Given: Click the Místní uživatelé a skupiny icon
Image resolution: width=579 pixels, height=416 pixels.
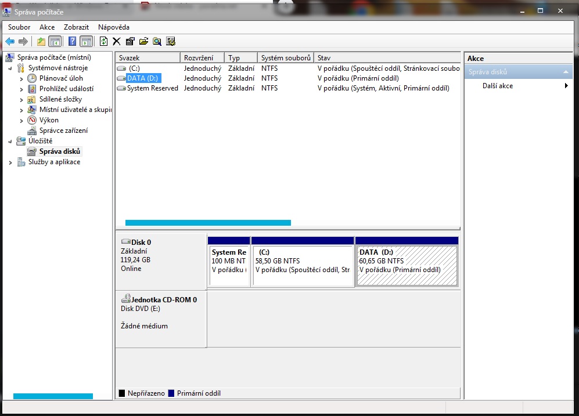Looking at the screenshot, I should (32, 110).
